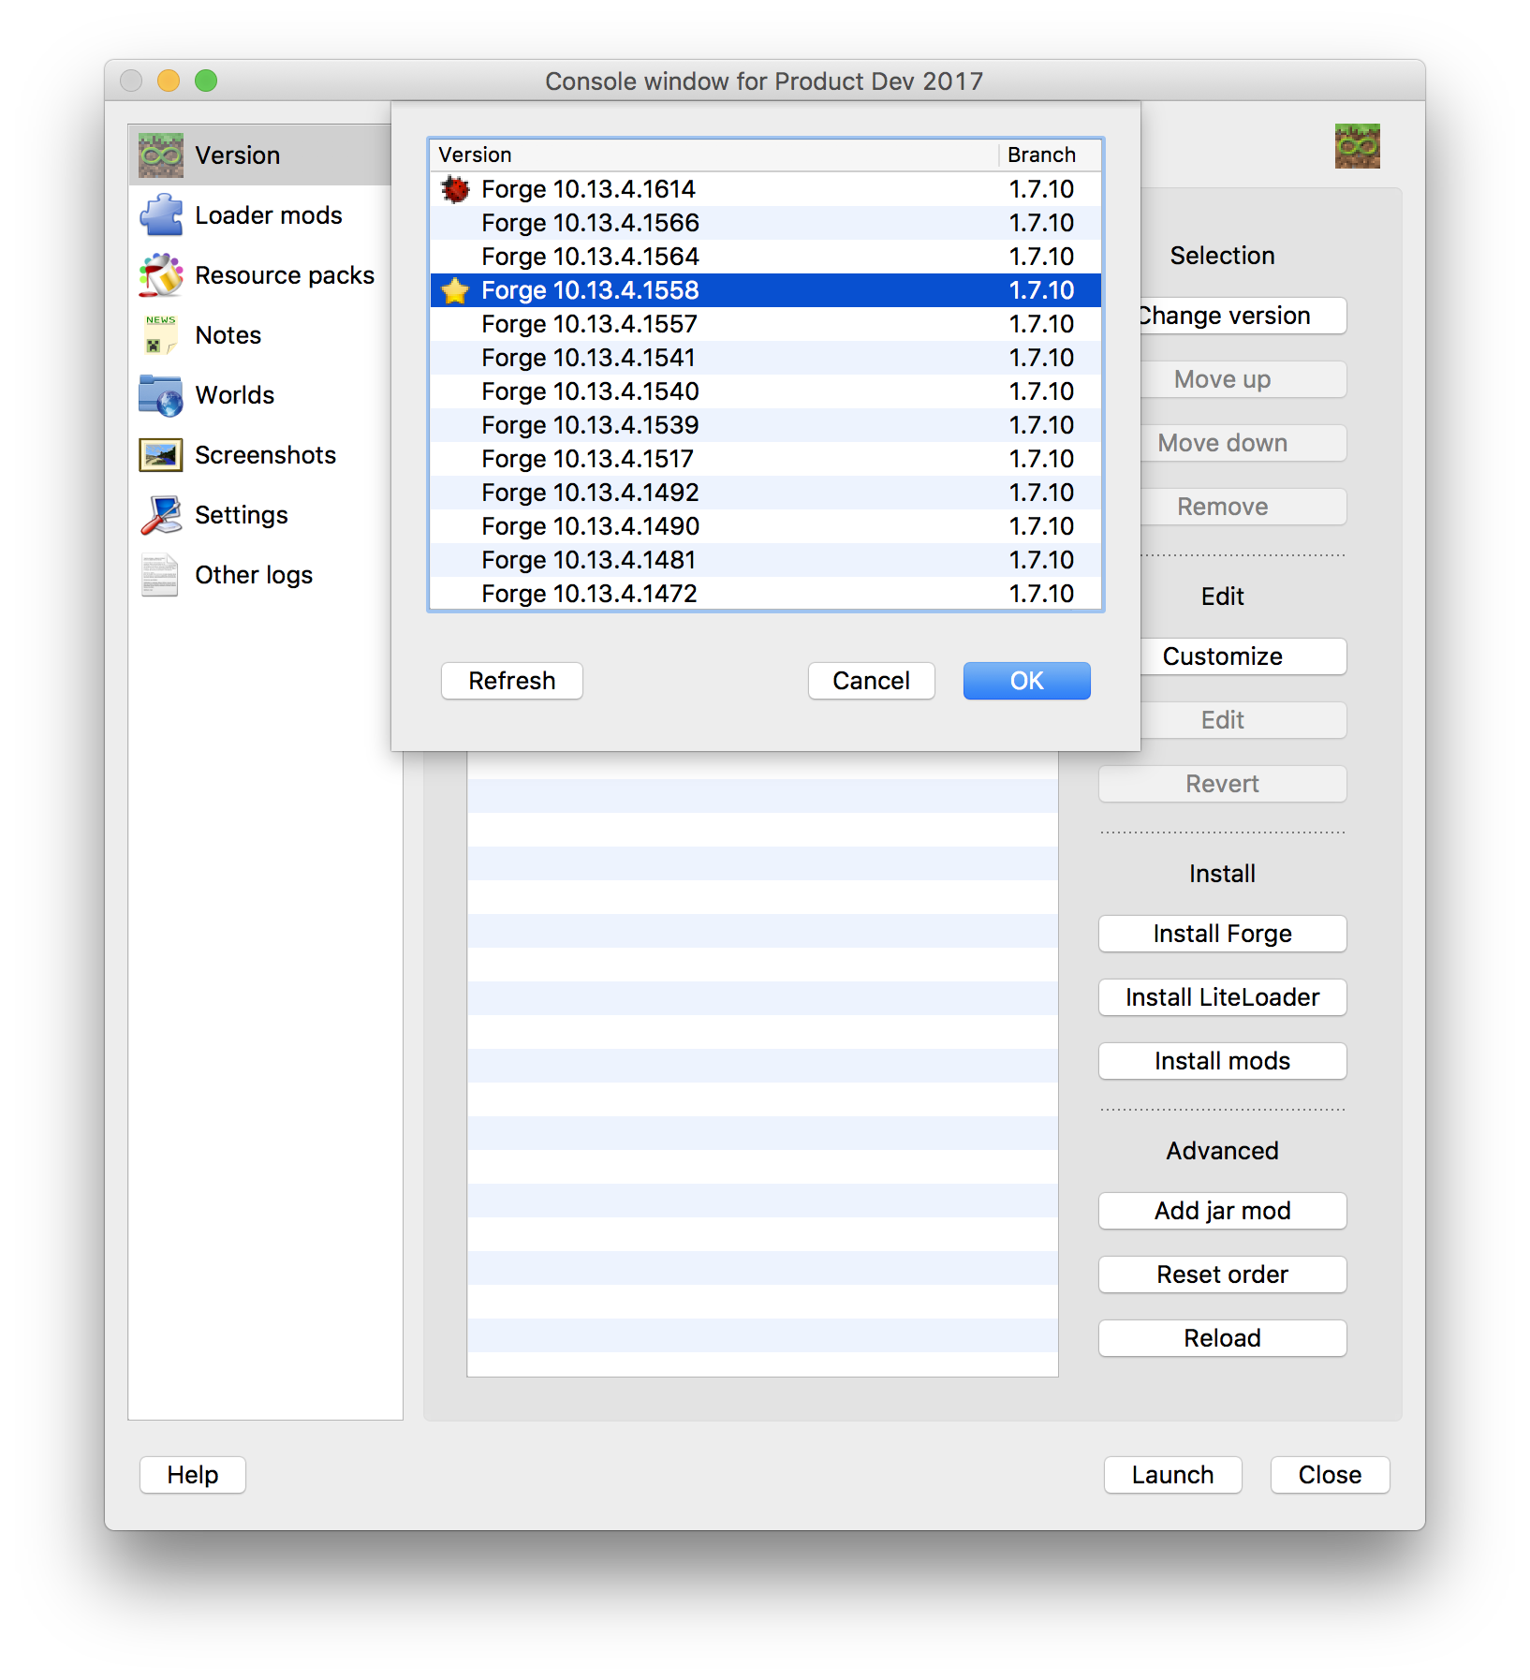
Task: Click the green zoom window button
Action: point(206,81)
